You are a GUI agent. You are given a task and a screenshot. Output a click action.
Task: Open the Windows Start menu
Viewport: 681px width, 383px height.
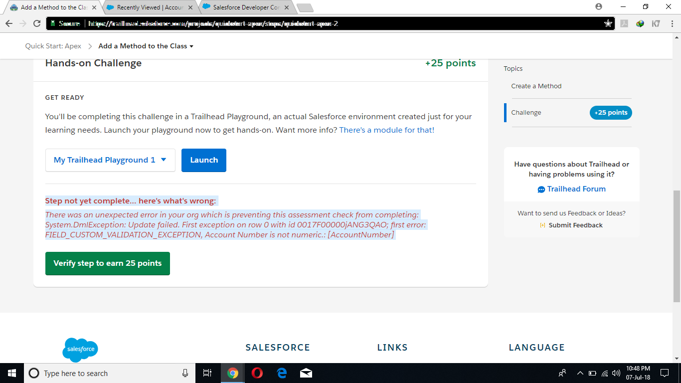click(12, 373)
